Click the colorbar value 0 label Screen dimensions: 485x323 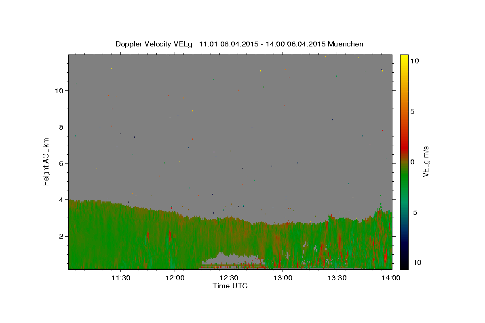(x=412, y=162)
